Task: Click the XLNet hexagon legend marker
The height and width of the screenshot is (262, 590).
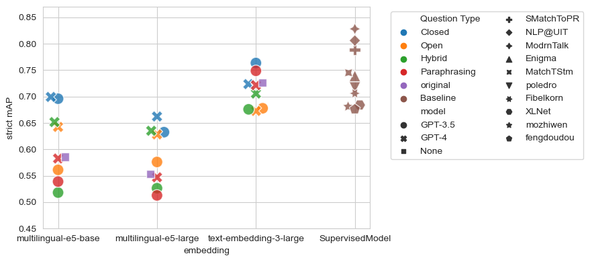Action: (x=509, y=112)
